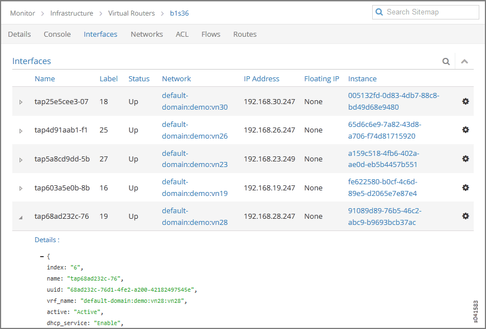Open gear menu for tap25e5cee3-07 row

465,101
